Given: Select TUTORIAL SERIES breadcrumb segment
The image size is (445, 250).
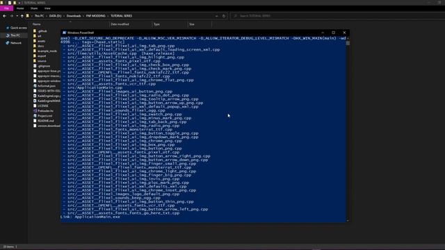Looking at the screenshot, I should (121, 16).
